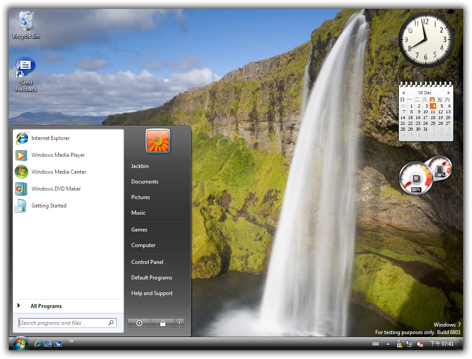
Task: Click the taskbar clock showing 07:41
Action: [x=441, y=343]
